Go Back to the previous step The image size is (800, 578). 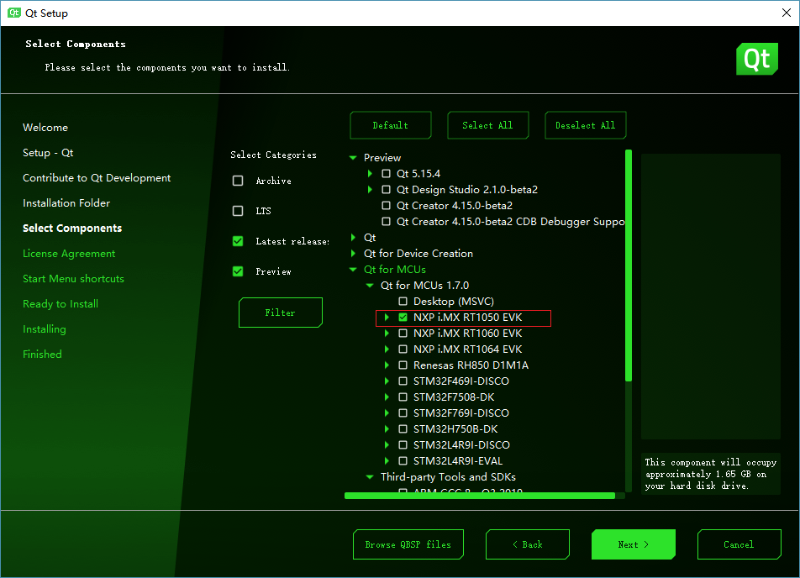[528, 544]
